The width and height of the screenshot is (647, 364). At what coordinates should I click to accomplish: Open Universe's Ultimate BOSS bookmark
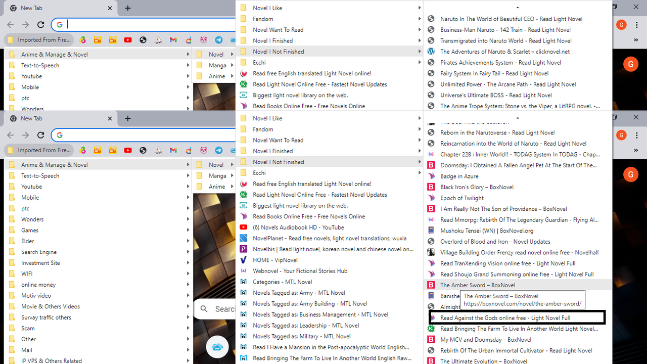pyautogui.click(x=518, y=95)
